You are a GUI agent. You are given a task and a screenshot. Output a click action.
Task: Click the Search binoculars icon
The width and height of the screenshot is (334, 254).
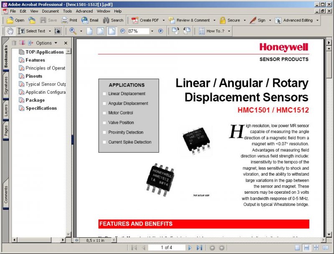(x=106, y=20)
